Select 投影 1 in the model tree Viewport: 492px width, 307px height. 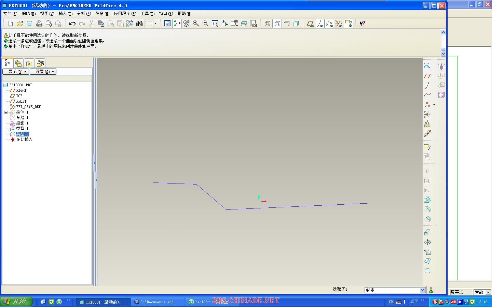22,123
